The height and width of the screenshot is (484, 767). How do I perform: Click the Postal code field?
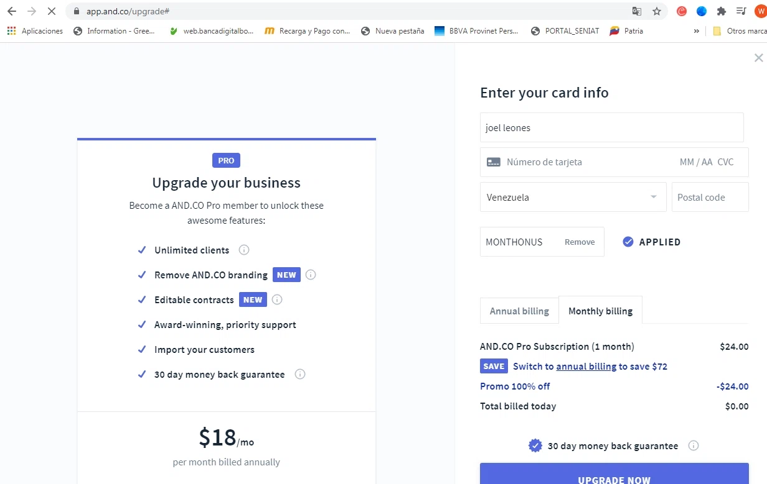click(x=710, y=197)
